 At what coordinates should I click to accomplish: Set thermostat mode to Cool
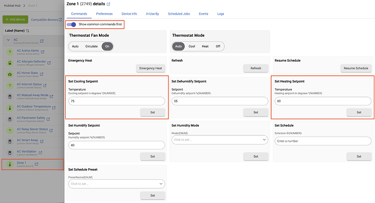192,46
